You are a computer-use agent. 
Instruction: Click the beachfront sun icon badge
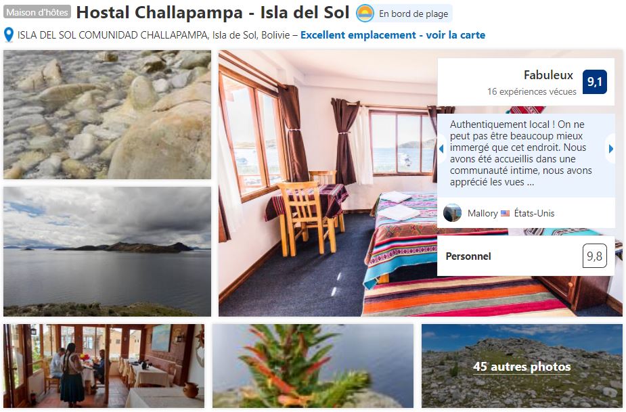coord(365,14)
